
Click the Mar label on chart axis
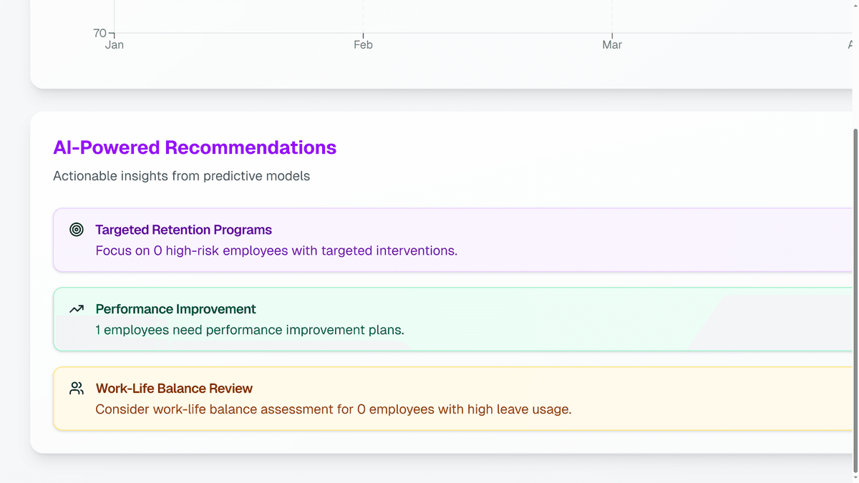pyautogui.click(x=612, y=45)
